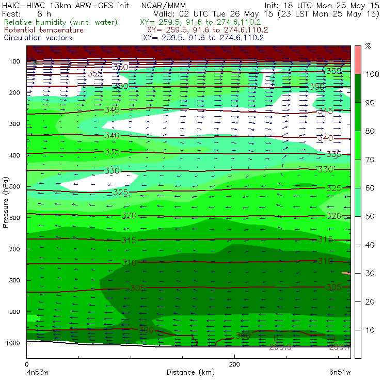Click the "360" potential temperature contour label
The height and width of the screenshot is (382, 382).
[x=120, y=67]
